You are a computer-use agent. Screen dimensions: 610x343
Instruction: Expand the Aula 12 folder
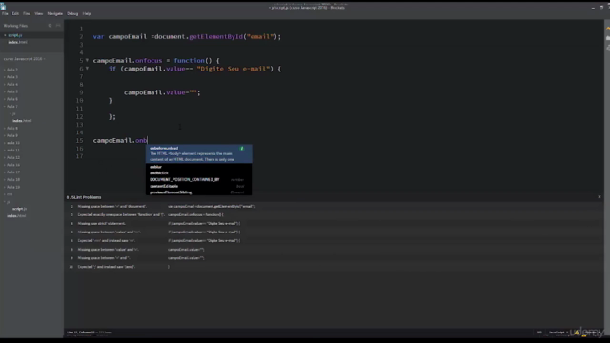(x=12, y=157)
